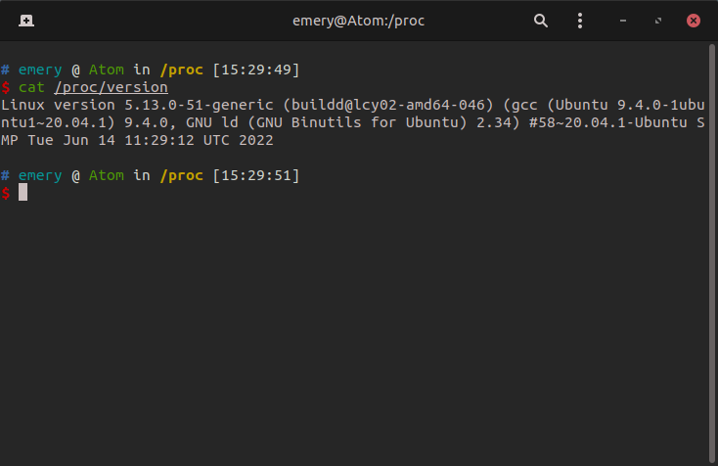The height and width of the screenshot is (466, 718).
Task: Close the terminal with the red button
Action: [x=694, y=21]
